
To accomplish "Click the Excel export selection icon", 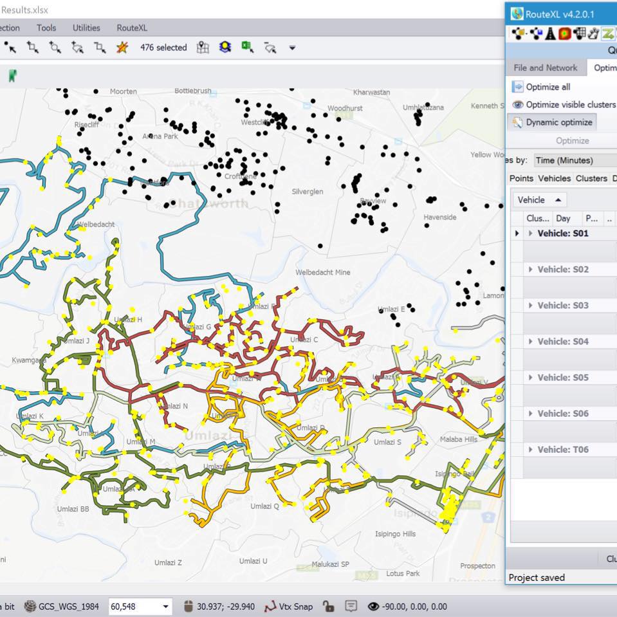I will click(248, 48).
